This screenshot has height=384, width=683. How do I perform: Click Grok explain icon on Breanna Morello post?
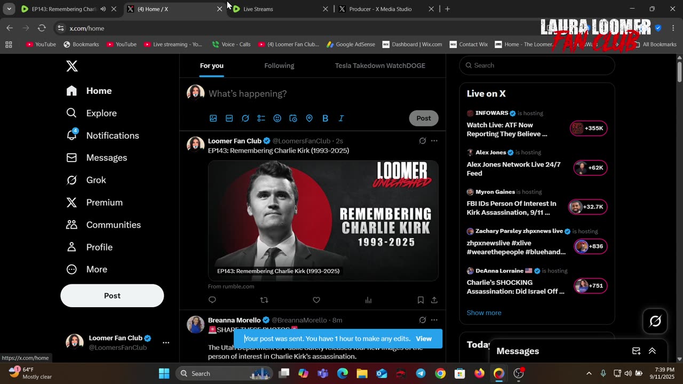tap(423, 320)
